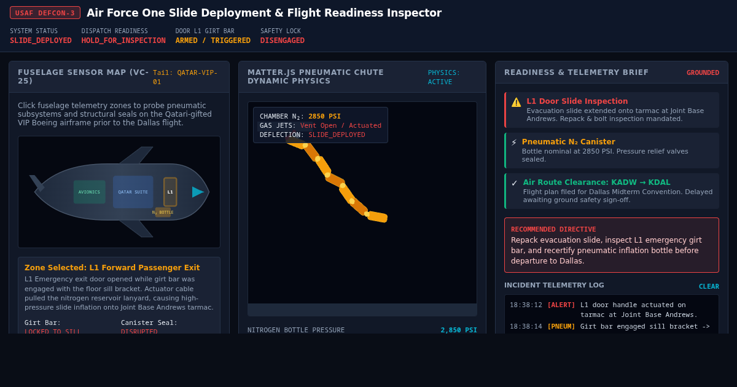This screenshot has width=737, height=387.
Task: Click the DISENGAGED safety lock value
Action: tap(283, 41)
